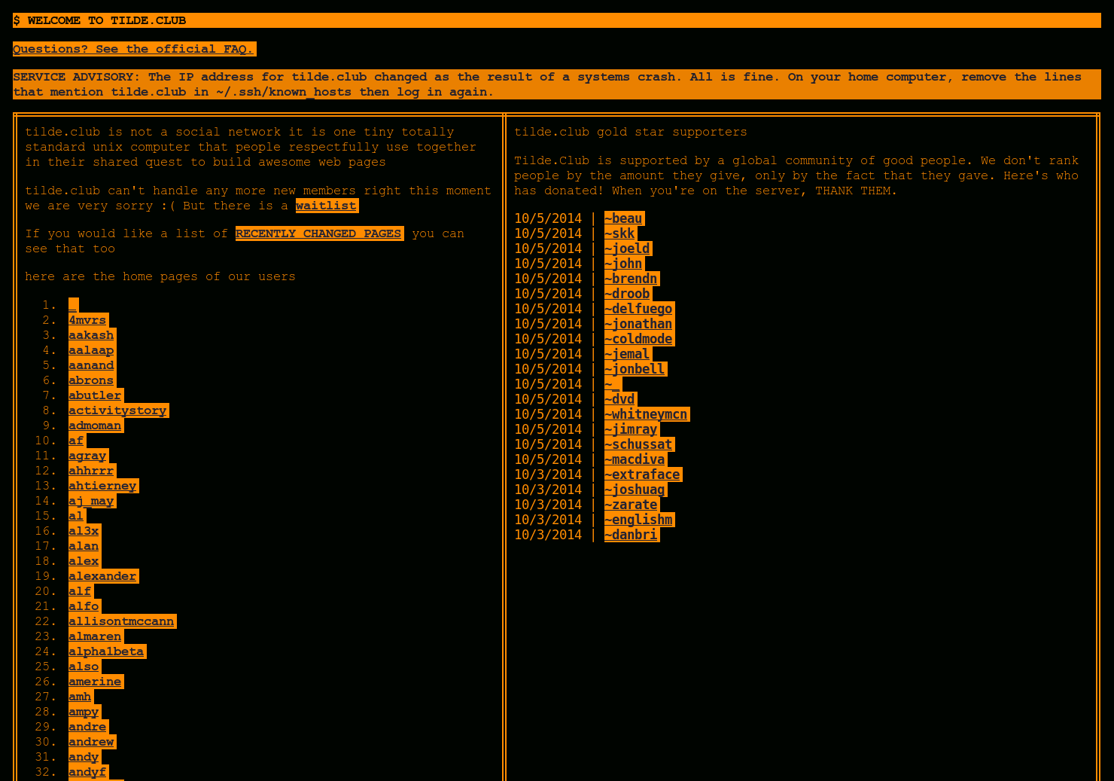Open ~jonbell's page
The height and width of the screenshot is (781, 1114).
coord(635,369)
